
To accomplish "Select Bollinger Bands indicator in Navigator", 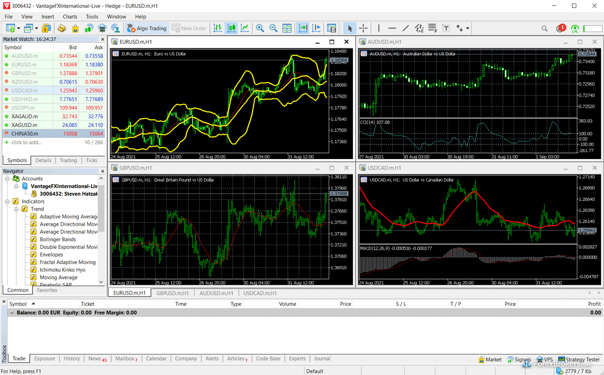I will click(57, 240).
